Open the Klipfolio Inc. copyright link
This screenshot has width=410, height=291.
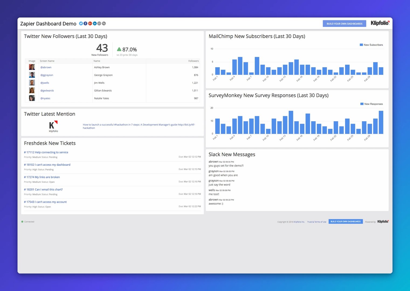click(299, 222)
